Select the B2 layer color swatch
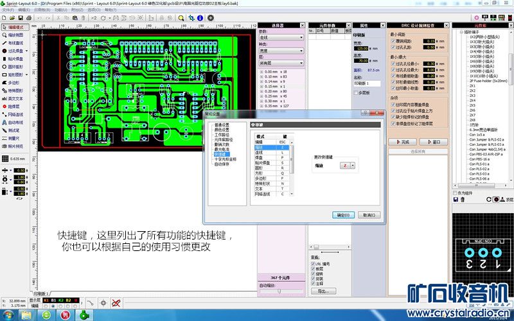Viewport: 514px width, 321px height. [68, 300]
